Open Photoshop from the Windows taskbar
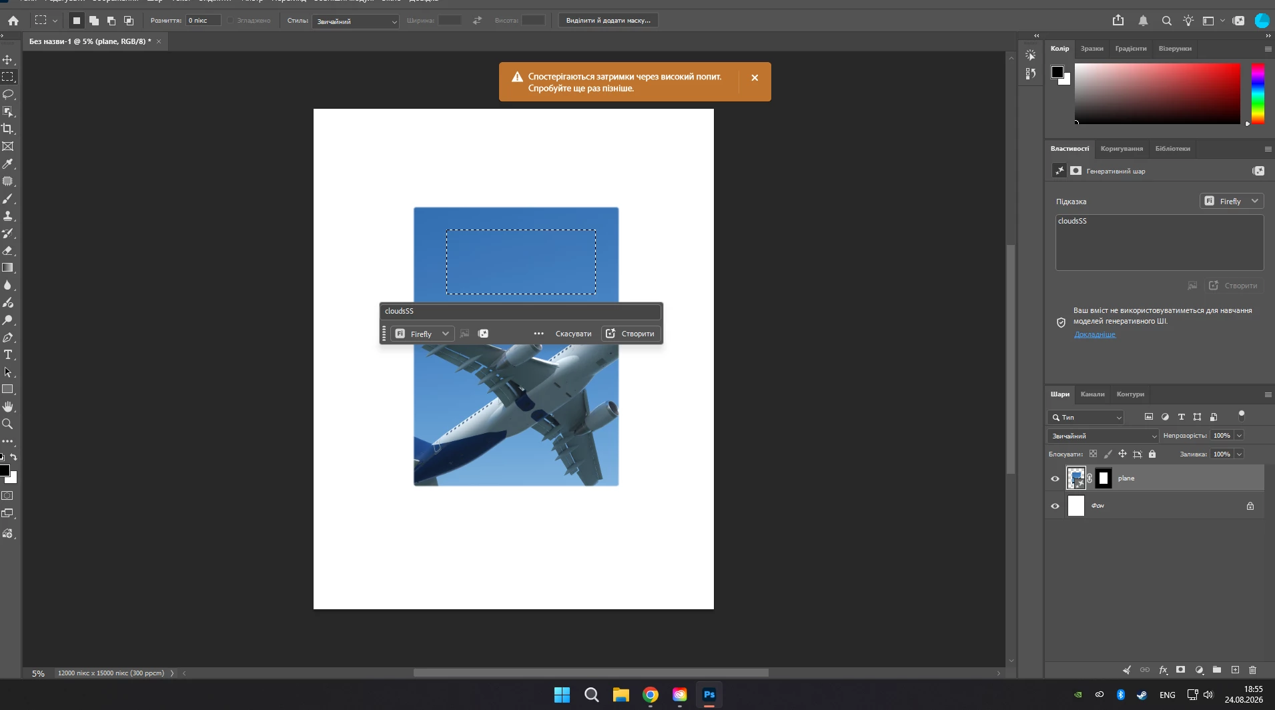This screenshot has width=1275, height=710. pos(709,695)
